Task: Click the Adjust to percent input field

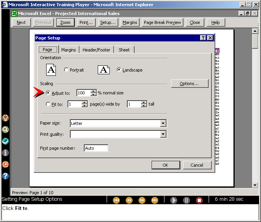Action: pyautogui.click(x=83, y=93)
